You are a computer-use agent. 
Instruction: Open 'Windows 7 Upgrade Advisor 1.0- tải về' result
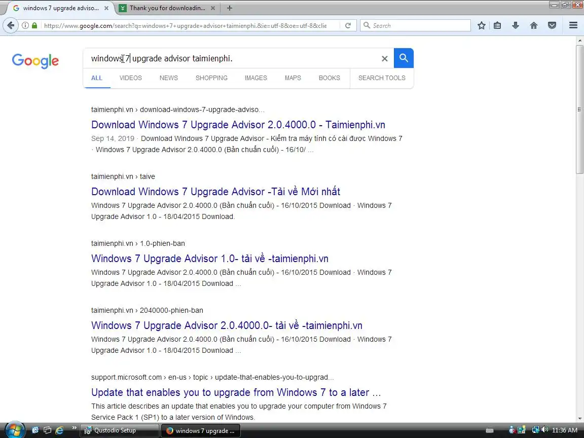tap(210, 259)
